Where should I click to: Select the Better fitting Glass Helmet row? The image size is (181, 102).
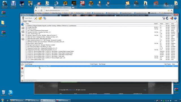click(101, 39)
